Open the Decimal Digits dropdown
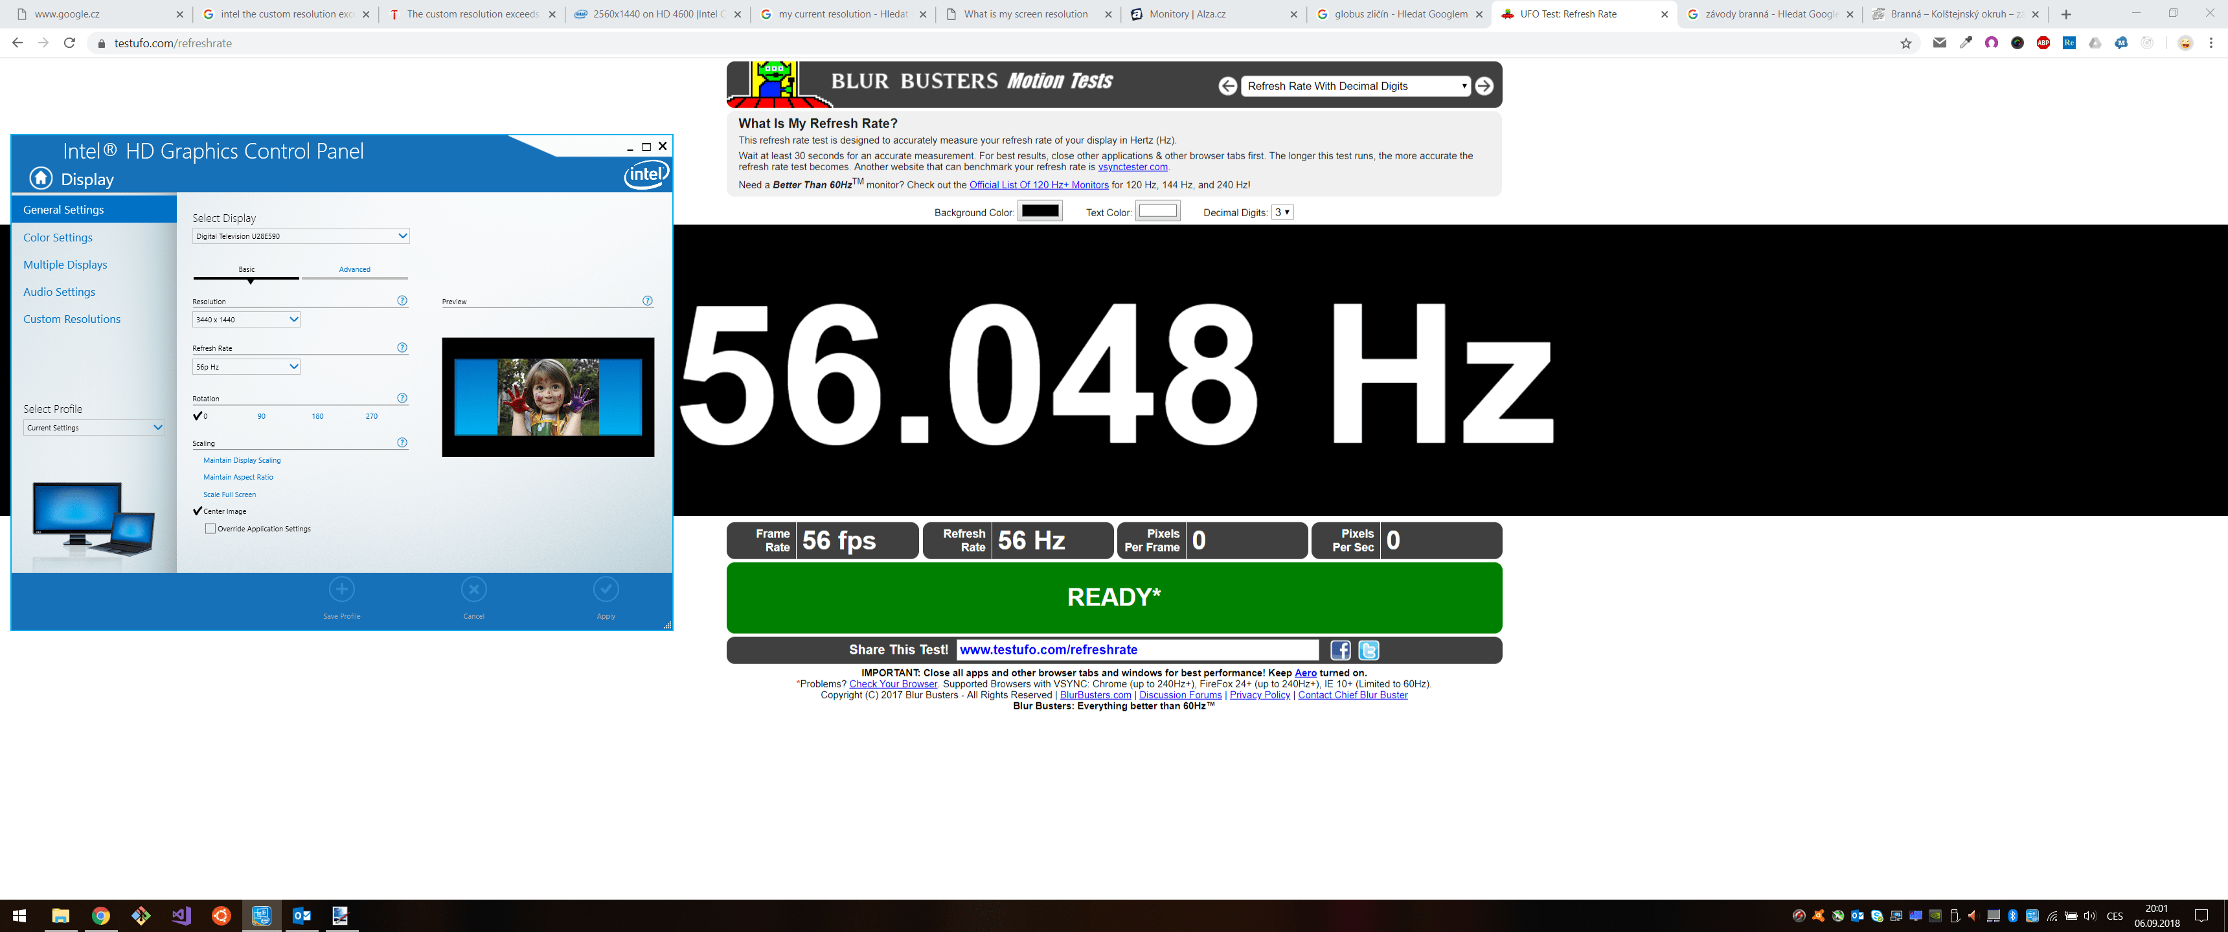The width and height of the screenshot is (2228, 932). tap(1282, 212)
